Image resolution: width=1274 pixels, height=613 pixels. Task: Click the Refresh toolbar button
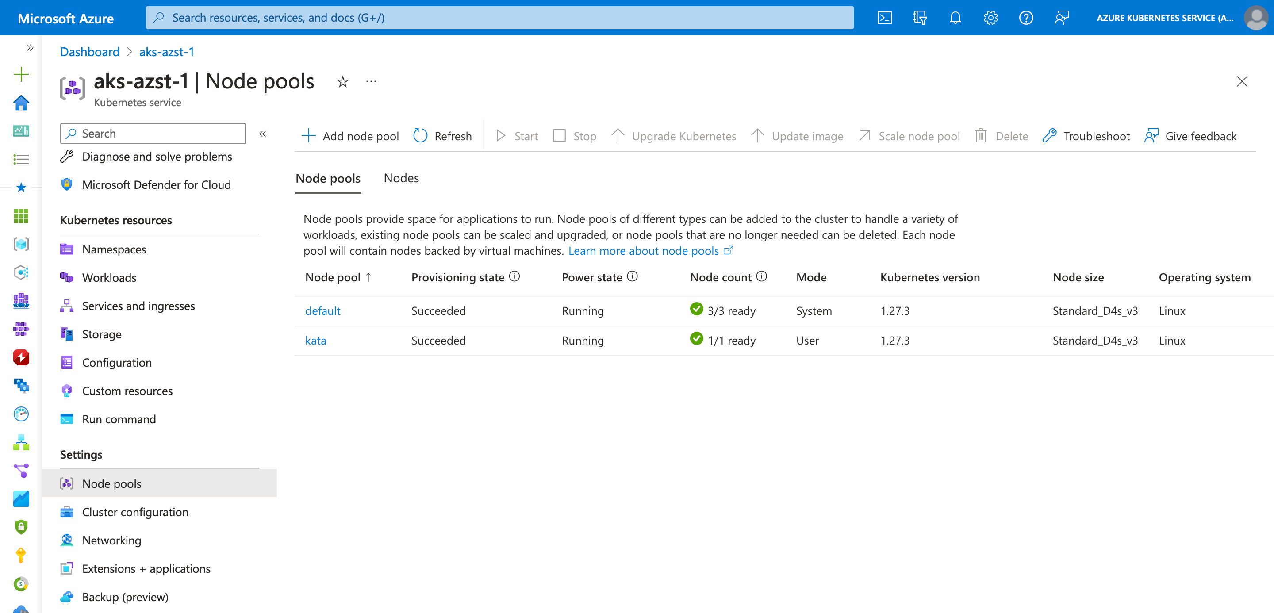click(x=443, y=136)
